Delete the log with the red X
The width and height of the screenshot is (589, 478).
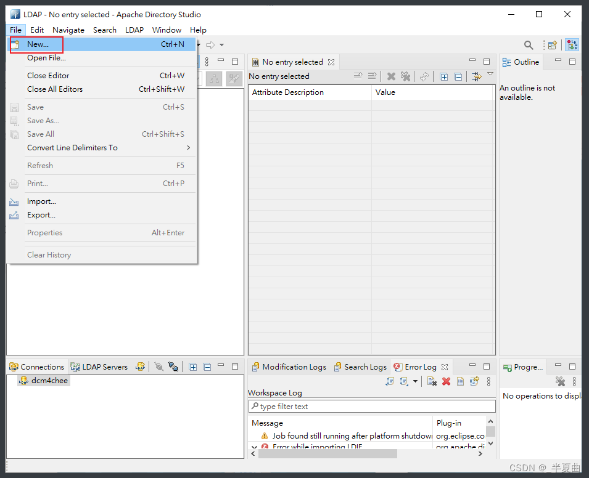(x=446, y=381)
